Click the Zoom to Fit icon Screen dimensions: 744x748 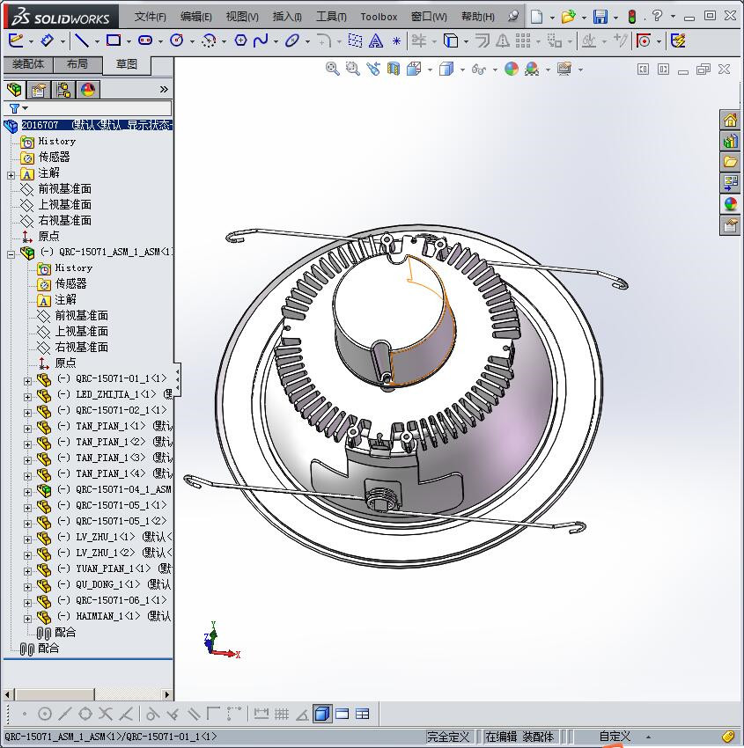[x=333, y=69]
